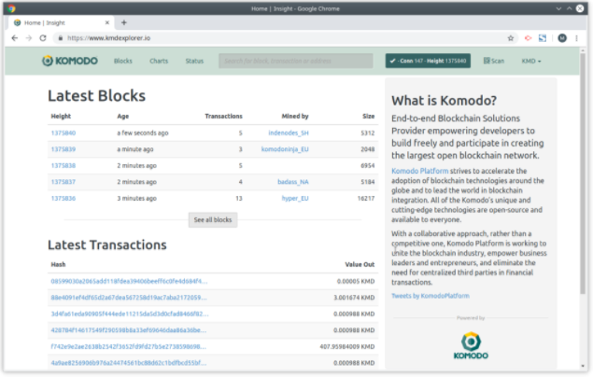Open miner hyper_EU link
This screenshot has height=377, width=593.
295,199
